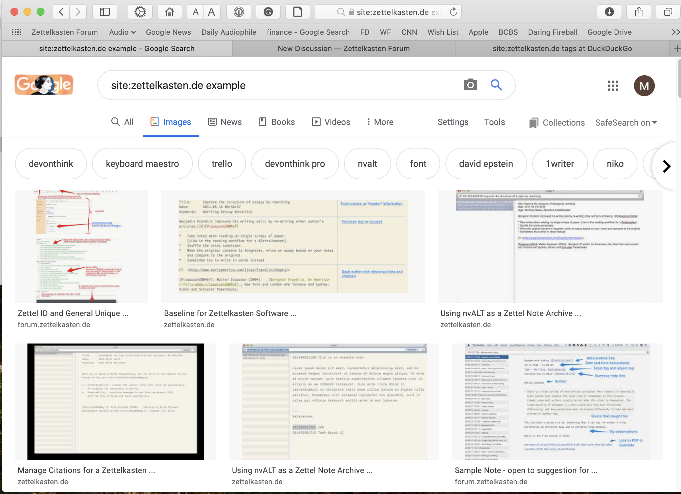The image size is (681, 494).
Task: Increase text size with large A
Action: pos(212,12)
